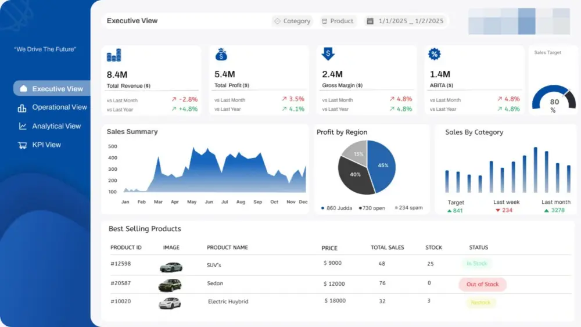Sort by STATUS column header
The width and height of the screenshot is (581, 327).
click(x=478, y=247)
